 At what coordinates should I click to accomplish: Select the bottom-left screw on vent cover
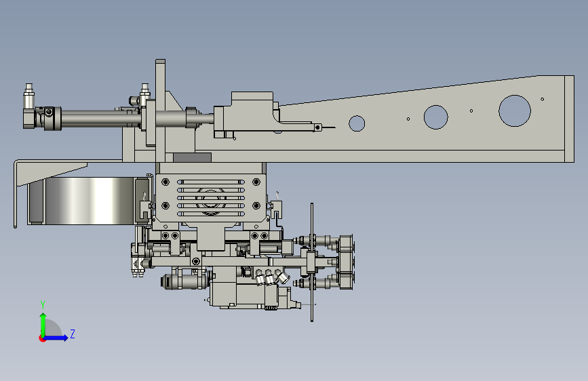(165, 205)
